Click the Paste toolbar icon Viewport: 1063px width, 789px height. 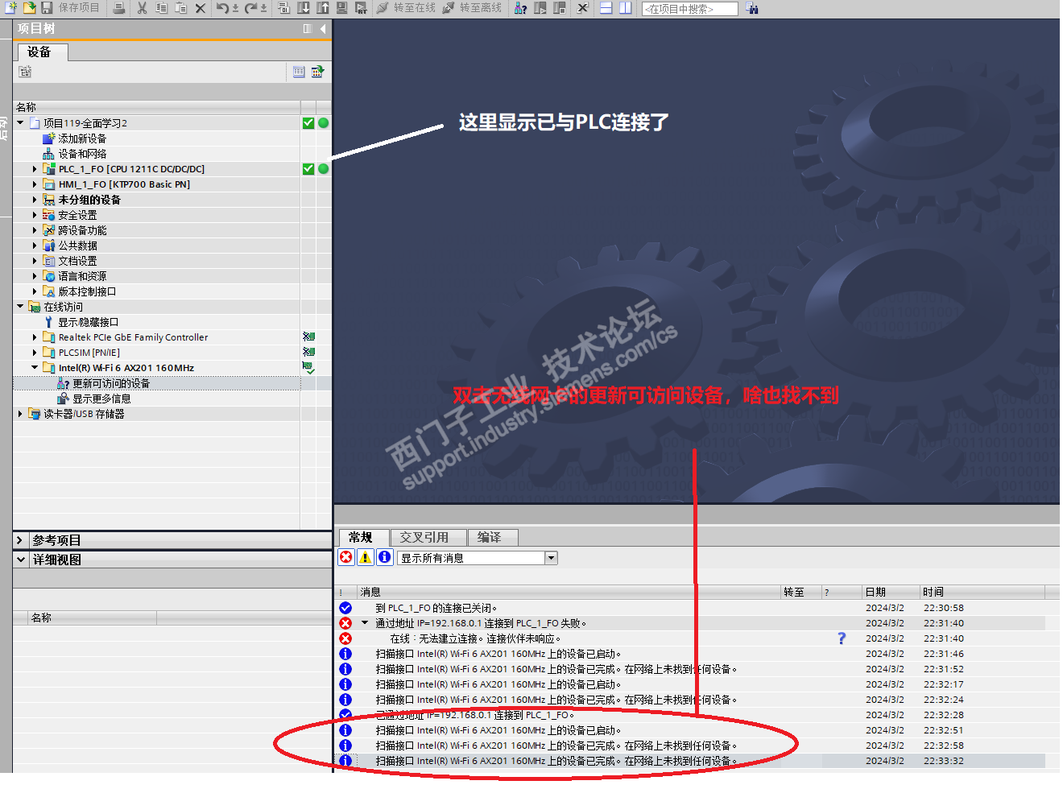pos(181,8)
